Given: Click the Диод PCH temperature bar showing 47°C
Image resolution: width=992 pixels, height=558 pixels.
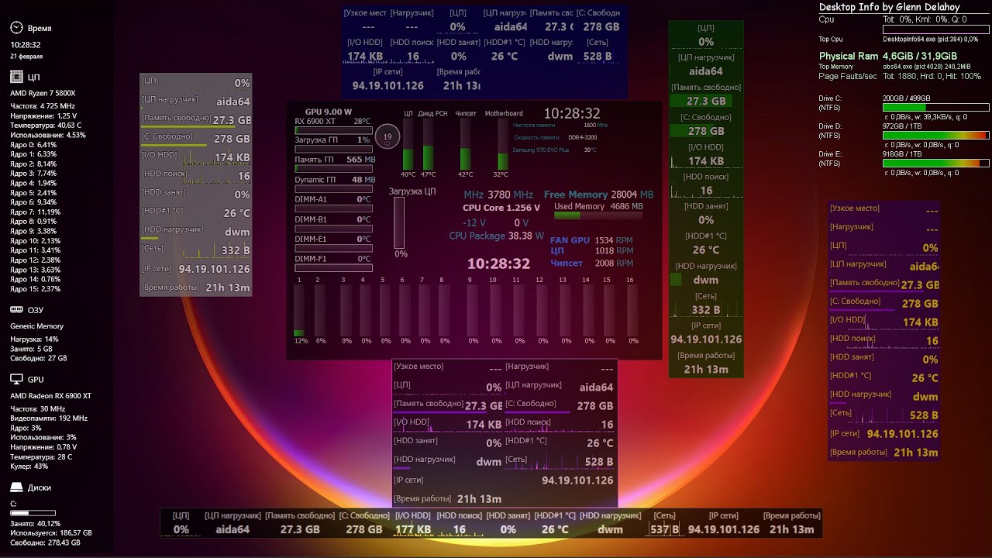Looking at the screenshot, I should click(x=429, y=144).
